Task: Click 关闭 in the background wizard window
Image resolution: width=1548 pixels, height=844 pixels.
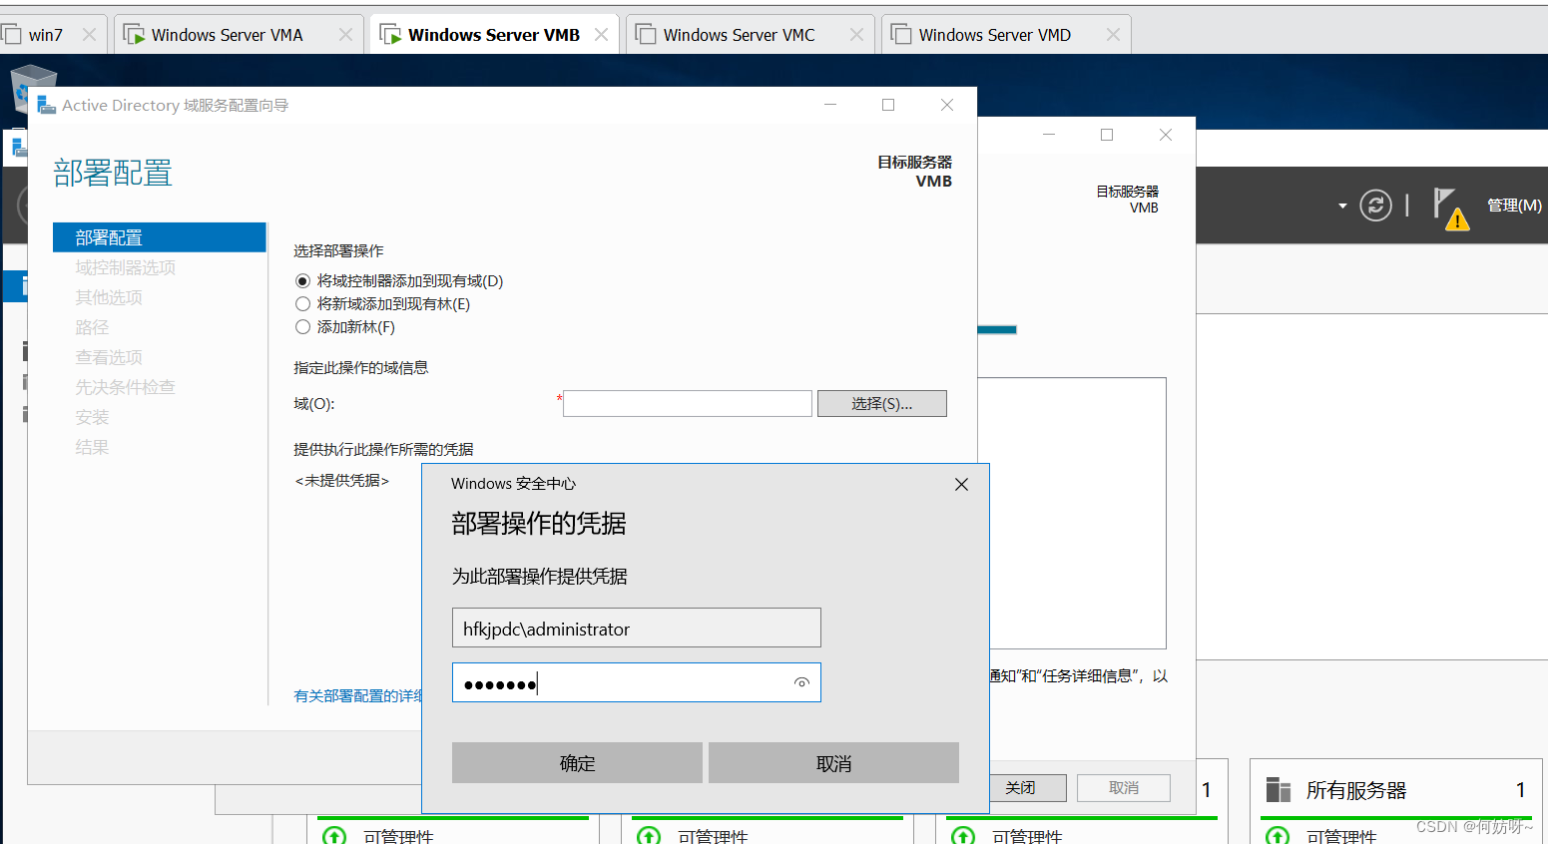Action: click(x=1028, y=788)
